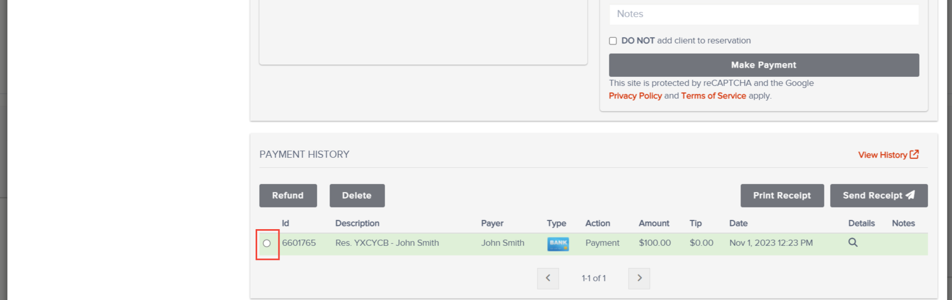952x300 pixels.
Task: Click the Print Receipt button
Action: pos(782,195)
